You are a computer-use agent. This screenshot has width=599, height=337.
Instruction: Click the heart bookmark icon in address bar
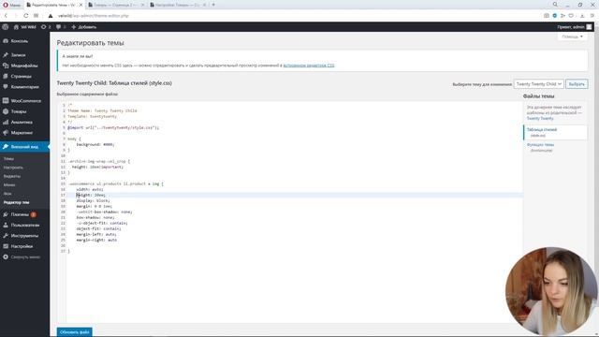pyautogui.click(x=571, y=16)
